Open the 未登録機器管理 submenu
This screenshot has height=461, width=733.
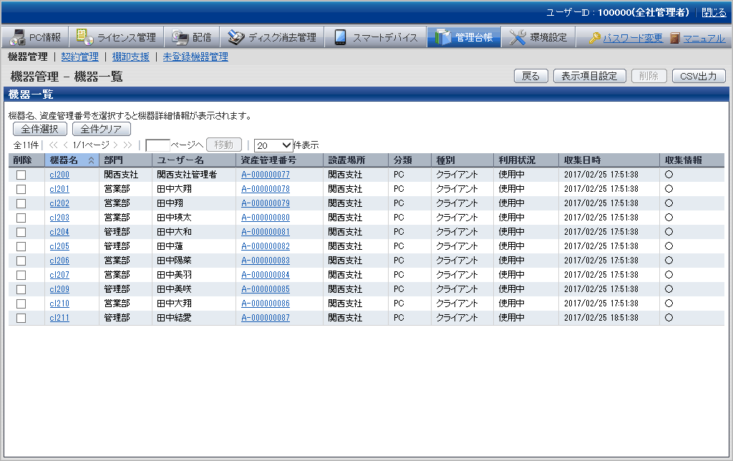(195, 57)
